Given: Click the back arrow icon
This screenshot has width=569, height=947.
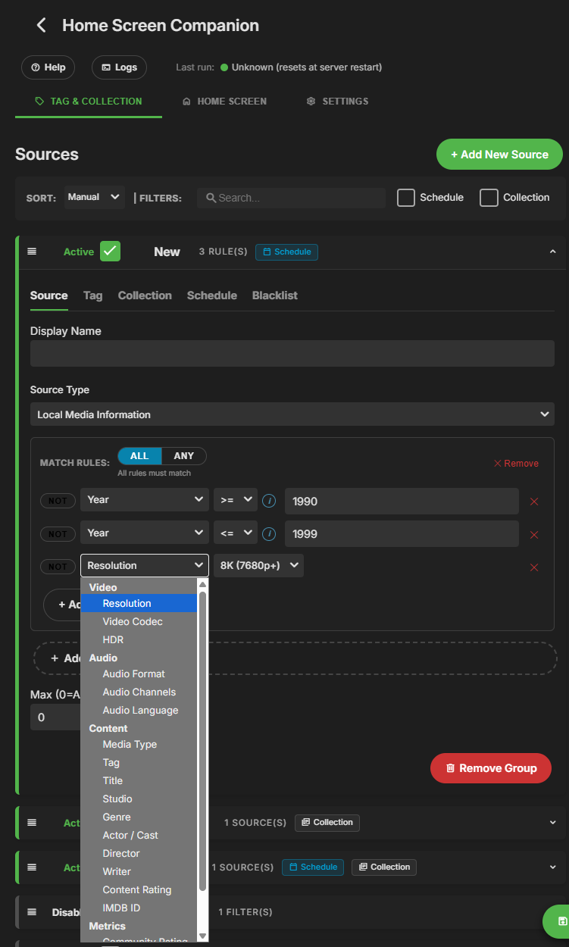Looking at the screenshot, I should point(42,26).
